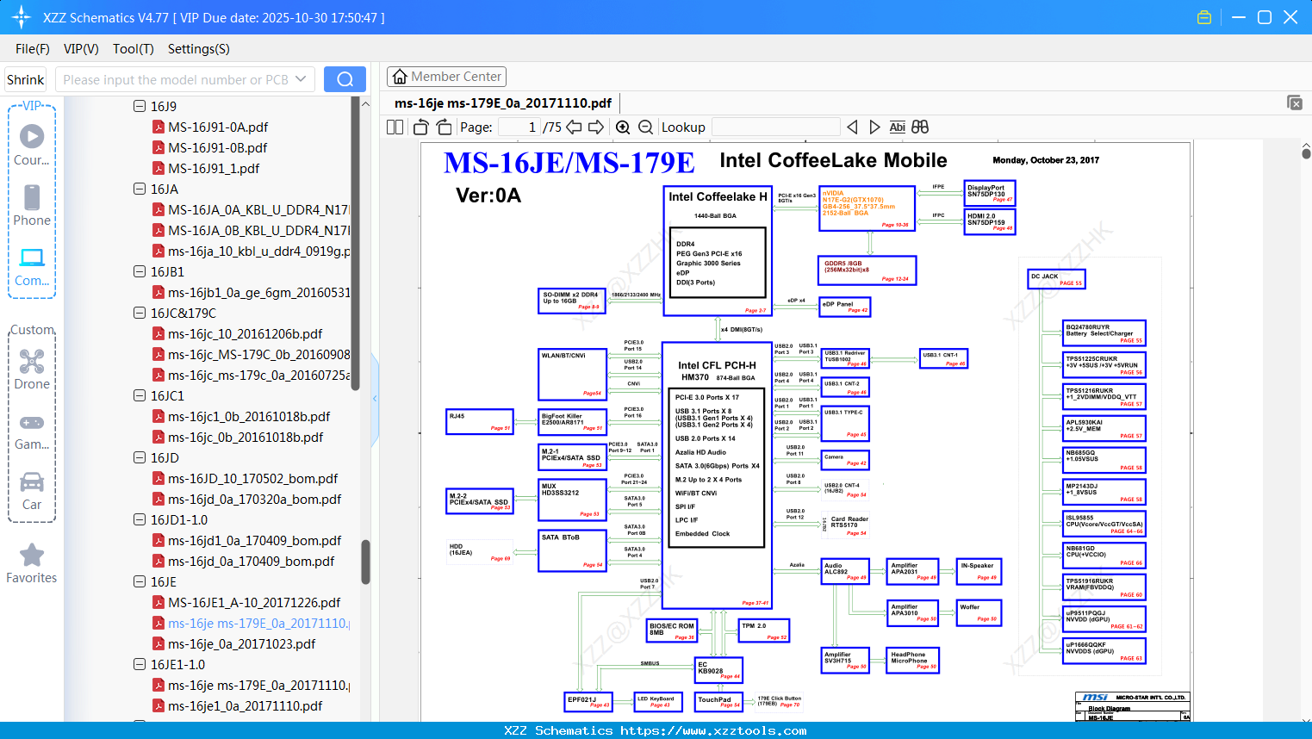Open the Car category in sidebar
Screen dimensions: 1312x739
point(32,490)
